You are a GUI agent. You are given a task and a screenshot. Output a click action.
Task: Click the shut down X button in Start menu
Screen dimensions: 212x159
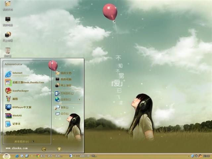59,149
